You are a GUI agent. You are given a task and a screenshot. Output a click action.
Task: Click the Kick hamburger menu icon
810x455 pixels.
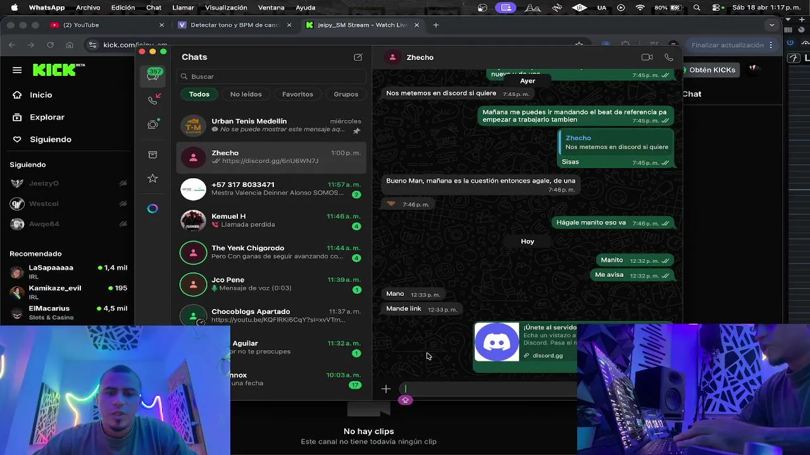tap(17, 70)
